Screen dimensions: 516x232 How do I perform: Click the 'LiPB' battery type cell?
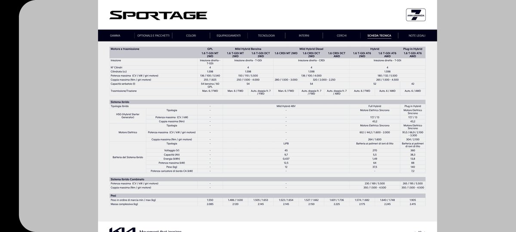(x=286, y=143)
